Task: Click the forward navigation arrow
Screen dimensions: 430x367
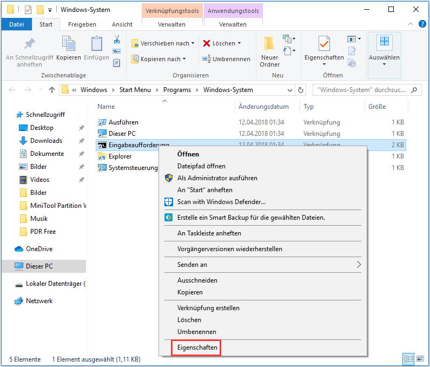Action: (x=28, y=90)
